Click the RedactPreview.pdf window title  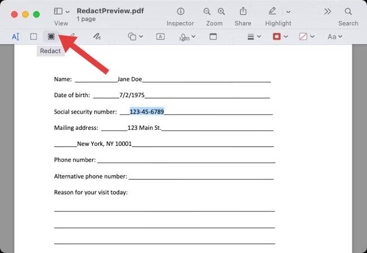110,11
